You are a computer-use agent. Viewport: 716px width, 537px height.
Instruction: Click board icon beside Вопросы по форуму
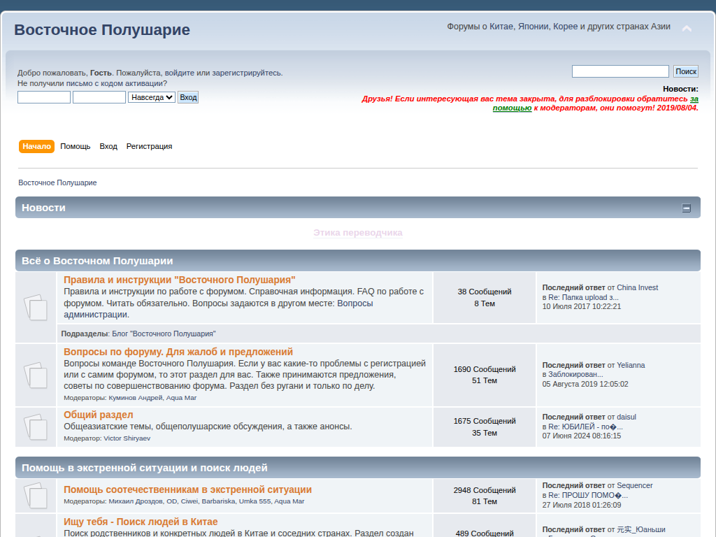36,375
